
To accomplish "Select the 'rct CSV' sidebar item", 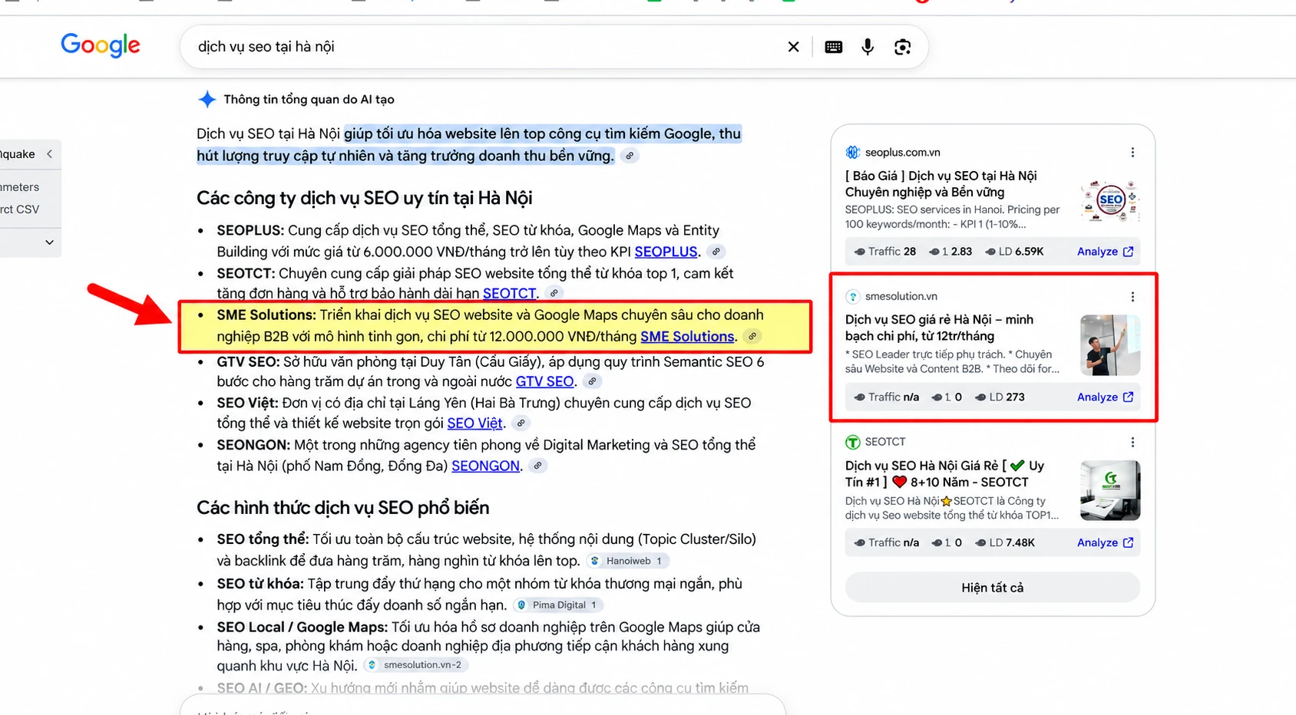I will 20,209.
